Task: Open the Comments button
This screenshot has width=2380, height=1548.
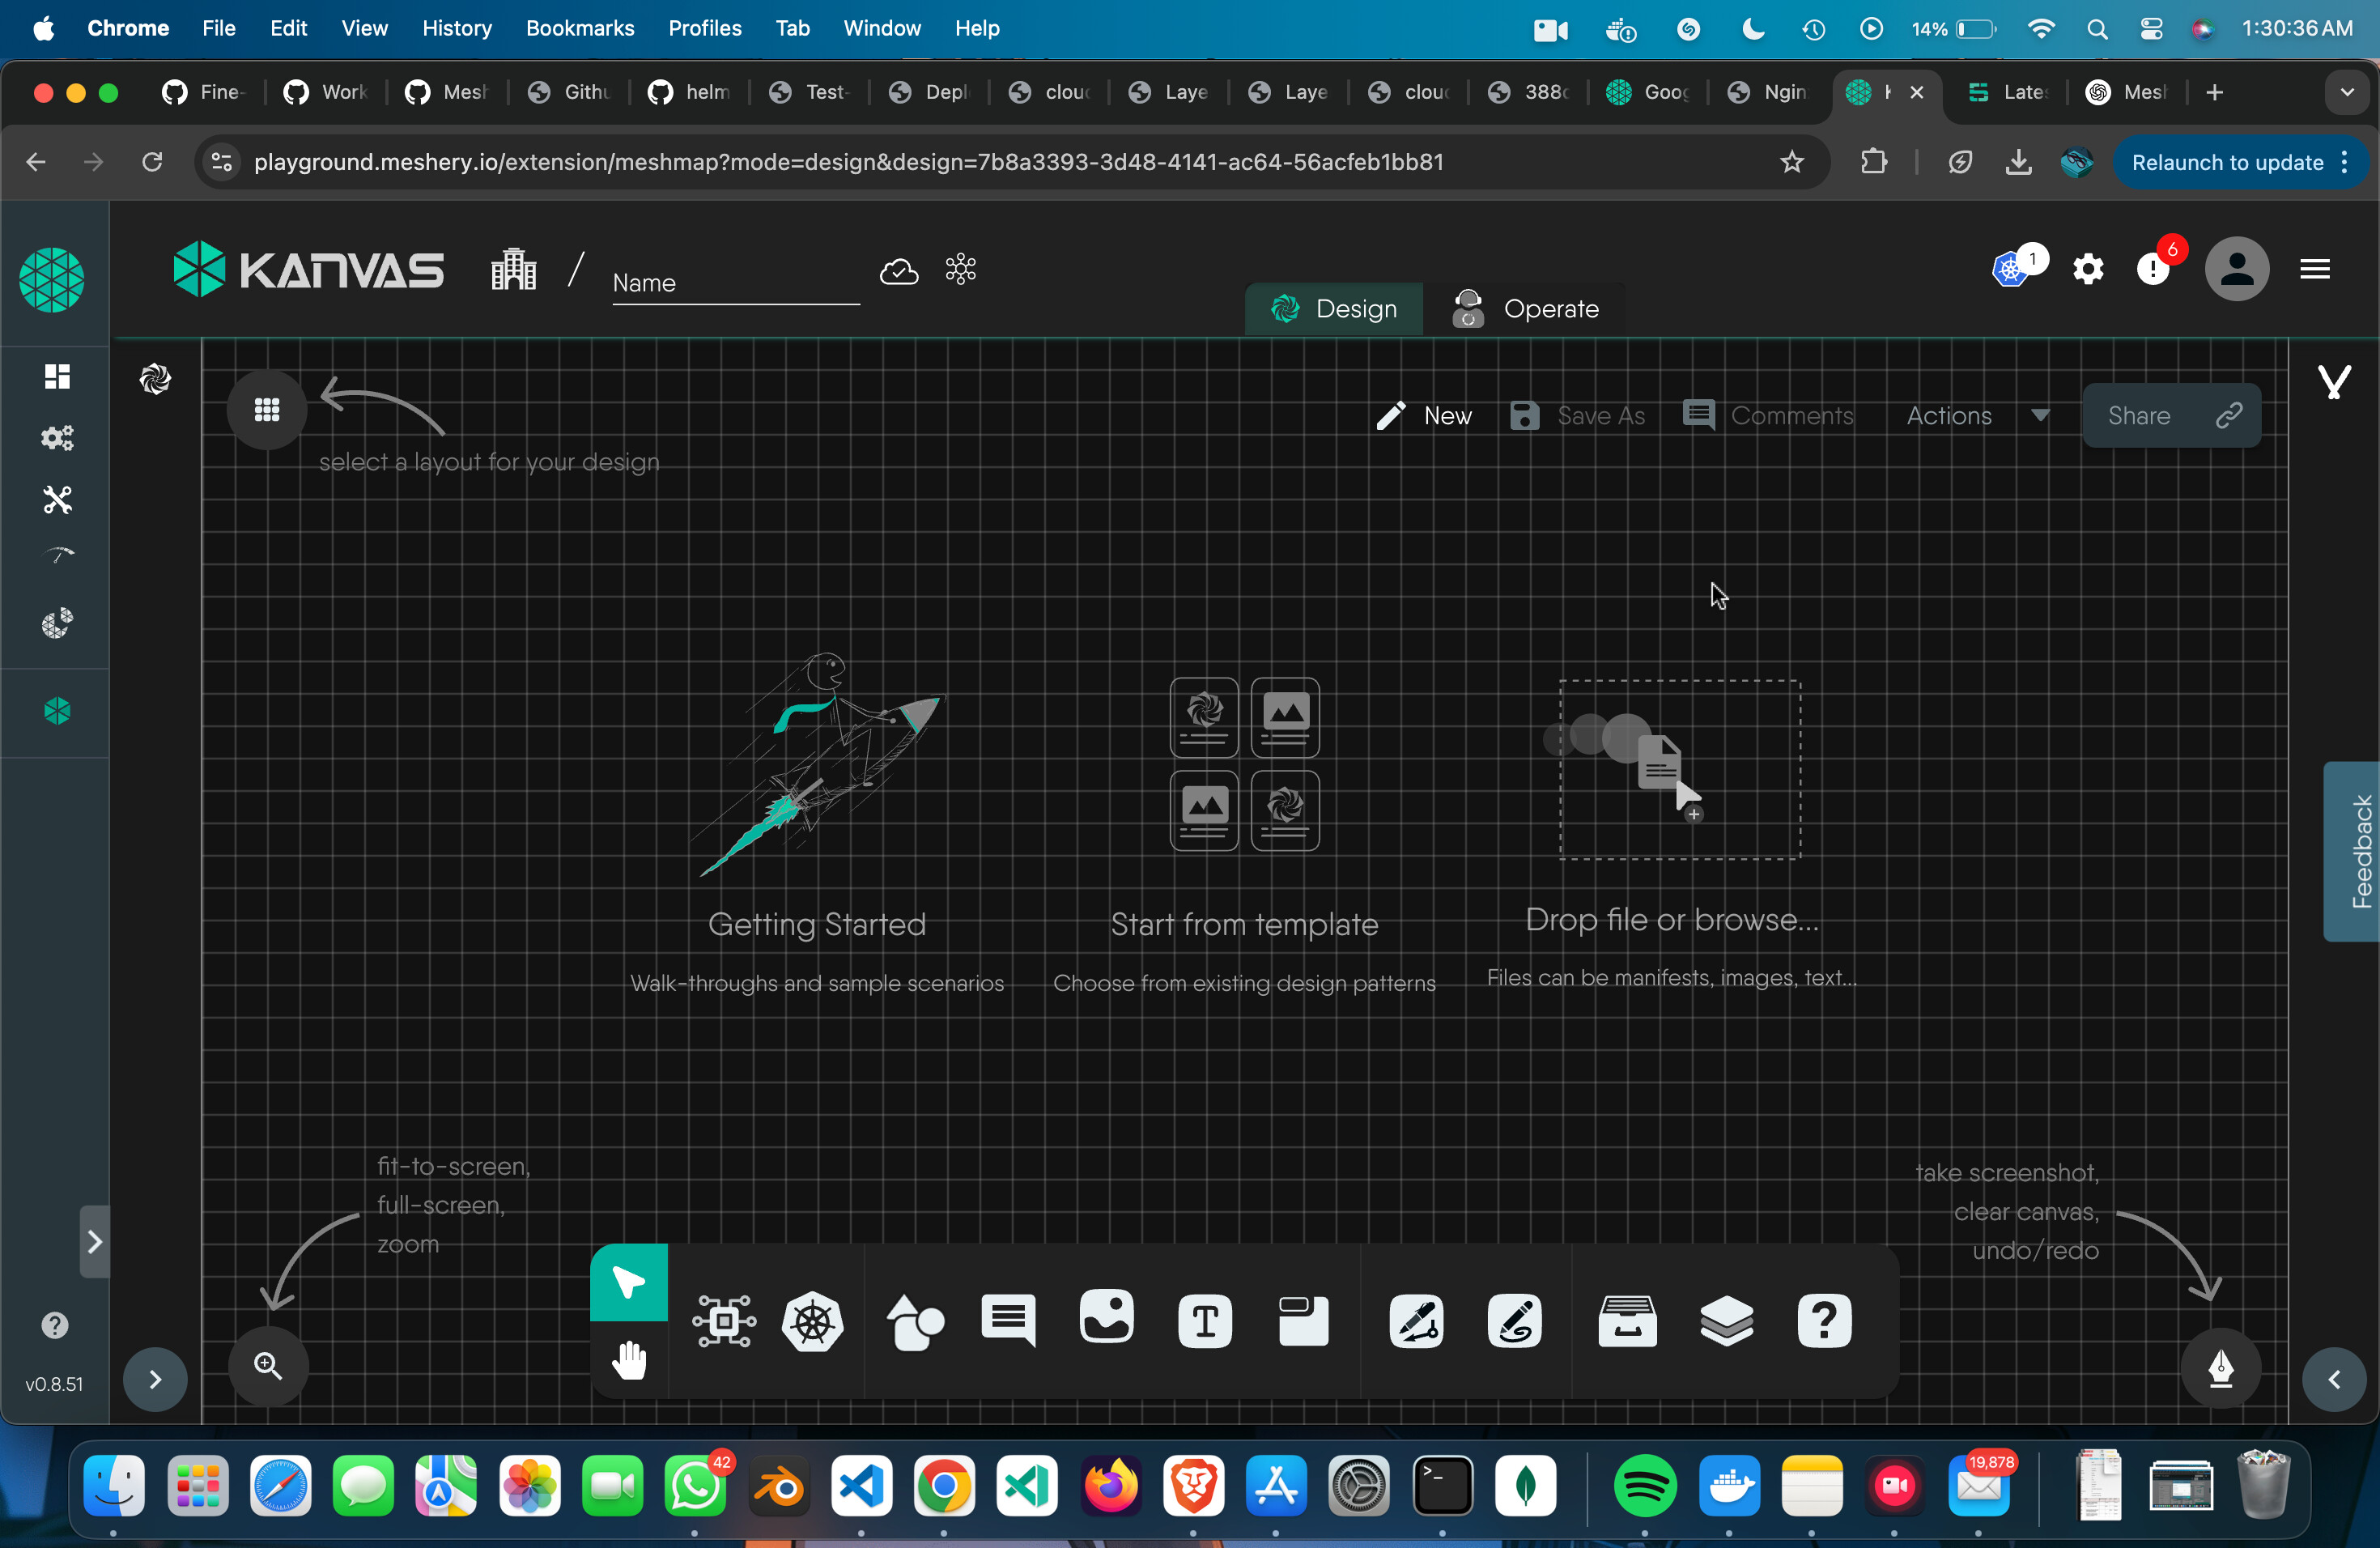Action: click(x=1767, y=416)
